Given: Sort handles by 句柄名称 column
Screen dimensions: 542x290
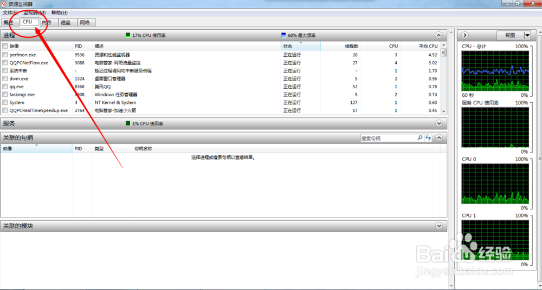Looking at the screenshot, I should (286, 149).
